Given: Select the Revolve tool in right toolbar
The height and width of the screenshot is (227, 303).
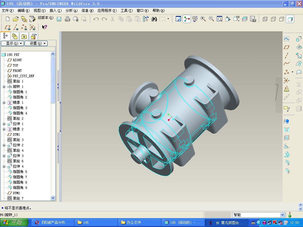Looking at the screenshot, I should pos(299,47).
